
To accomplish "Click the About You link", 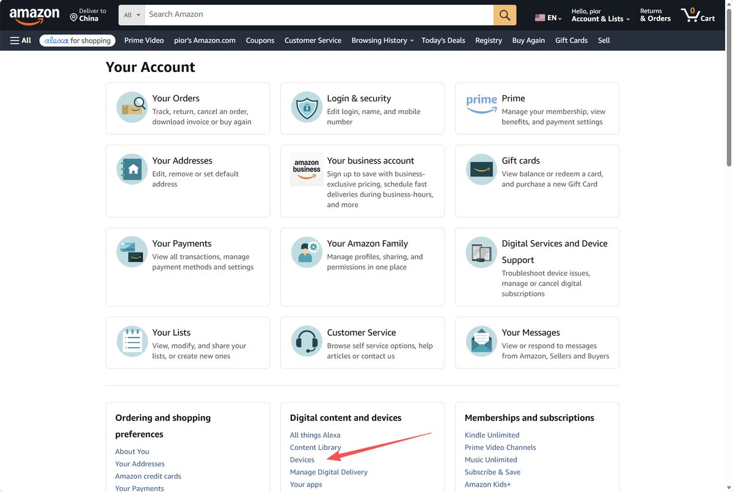I will [x=133, y=452].
